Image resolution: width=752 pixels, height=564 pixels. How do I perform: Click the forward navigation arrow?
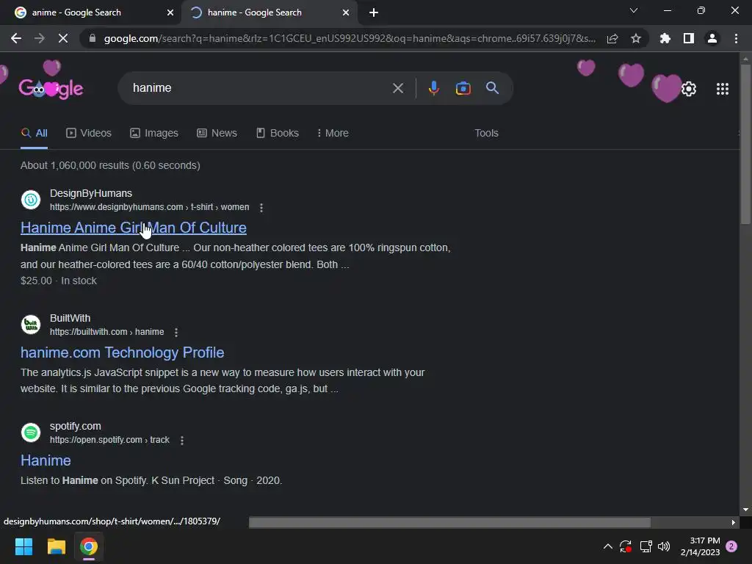click(40, 38)
